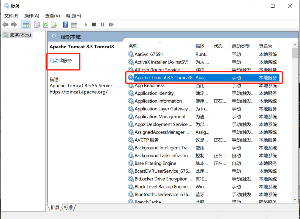Click the Back navigation arrow
300x219 pixels.
click(5, 24)
